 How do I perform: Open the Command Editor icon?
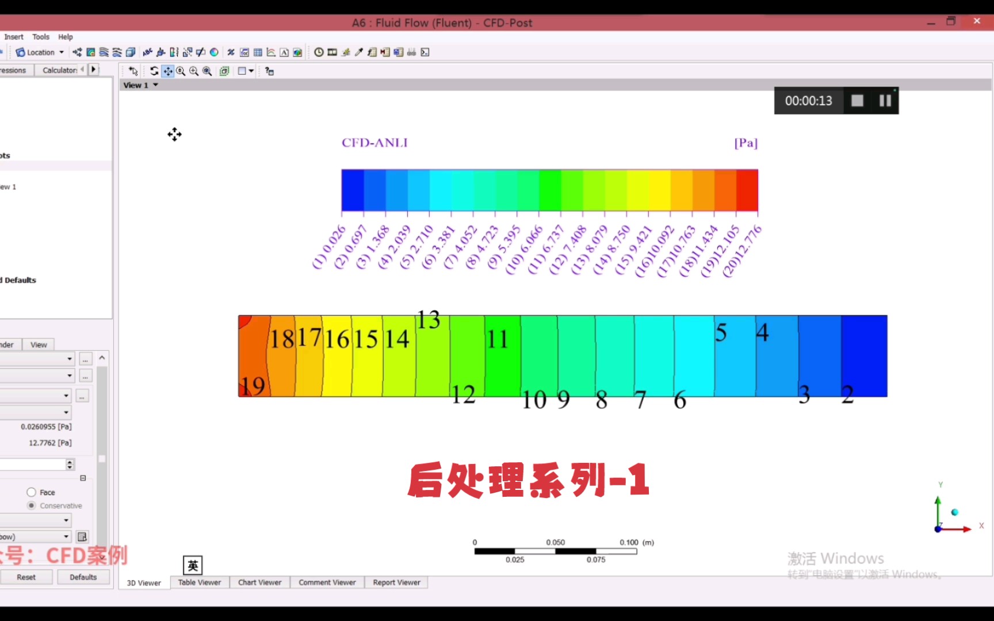pos(425,52)
